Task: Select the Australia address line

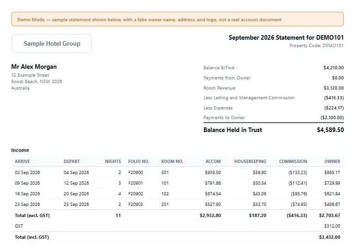Action: pyautogui.click(x=20, y=88)
